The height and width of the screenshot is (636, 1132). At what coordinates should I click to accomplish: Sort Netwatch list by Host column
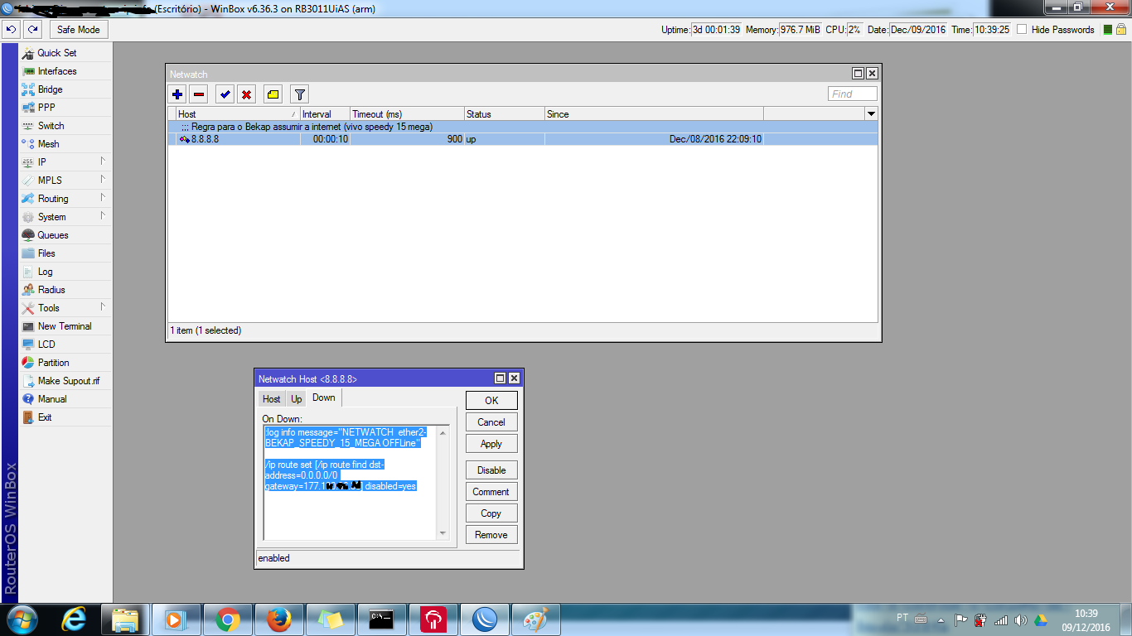pyautogui.click(x=238, y=113)
